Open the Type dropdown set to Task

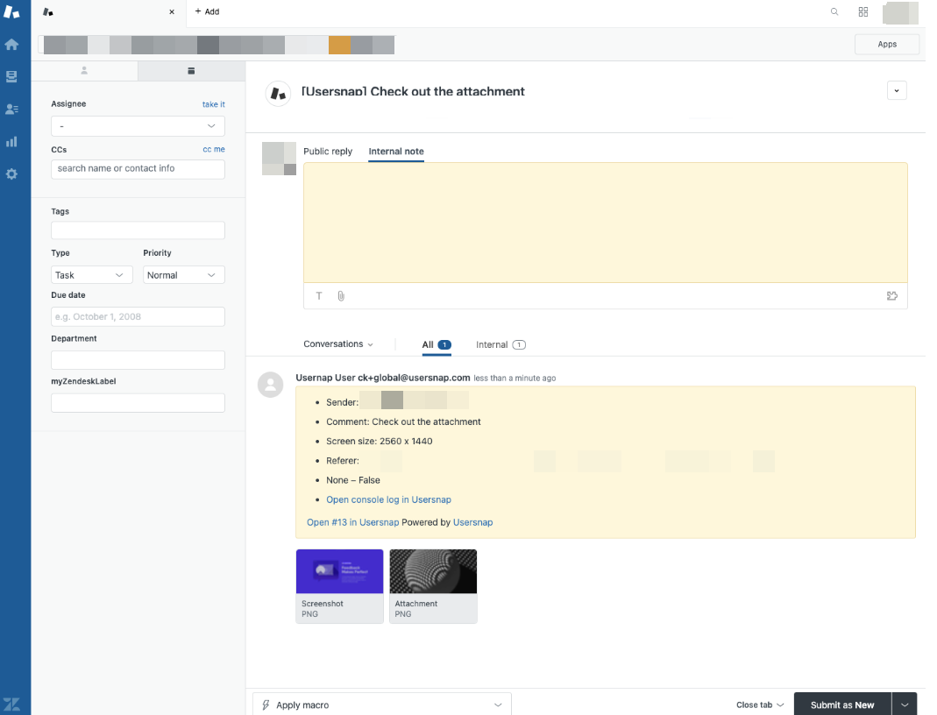[x=91, y=275]
